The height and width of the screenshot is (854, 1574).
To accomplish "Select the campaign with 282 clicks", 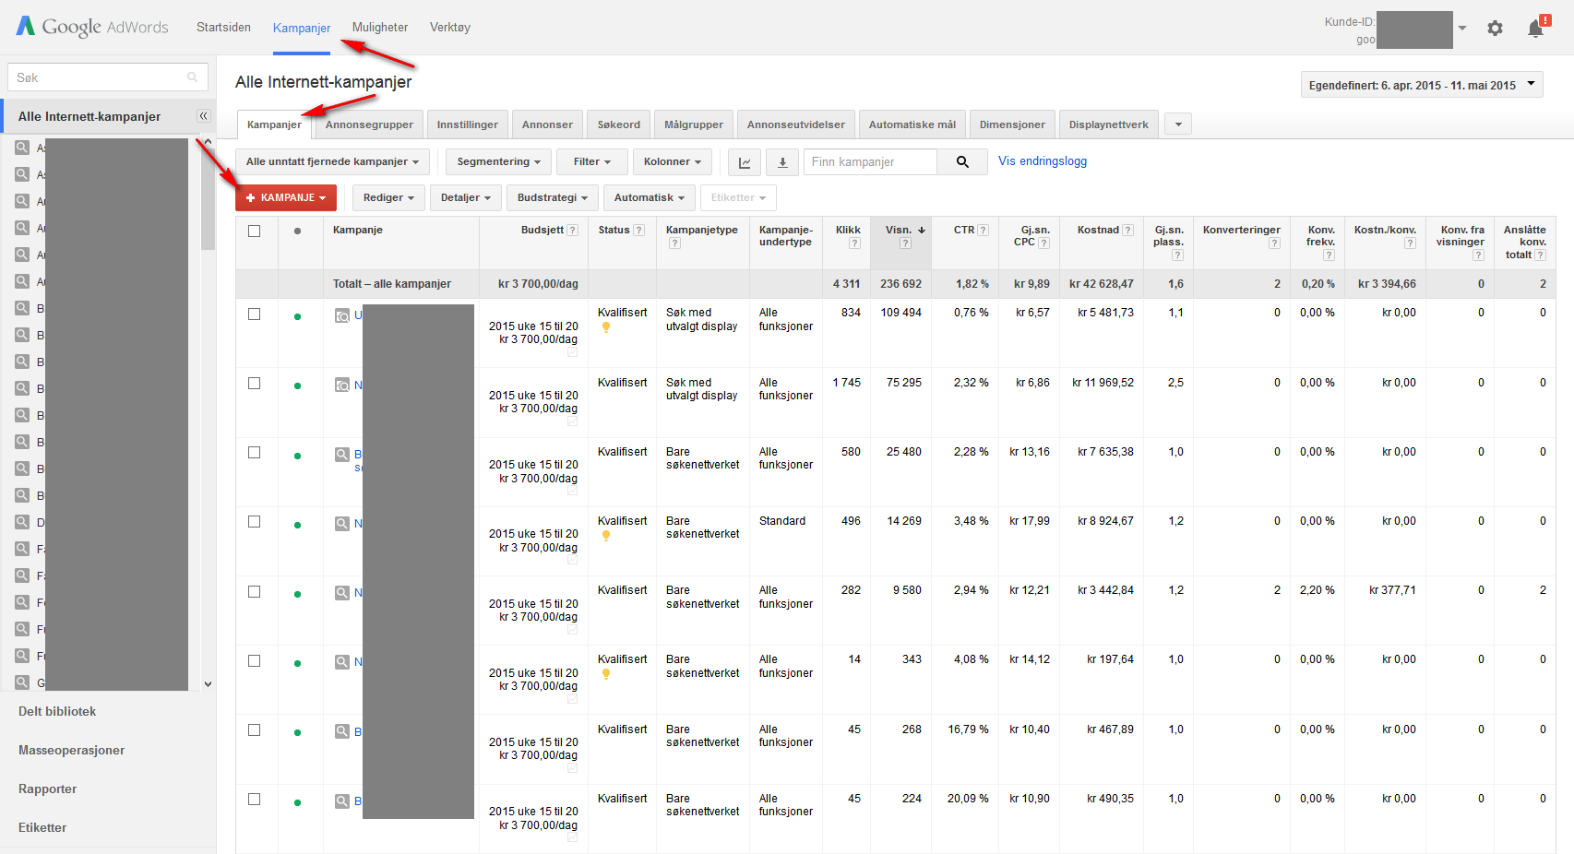I will coord(255,592).
